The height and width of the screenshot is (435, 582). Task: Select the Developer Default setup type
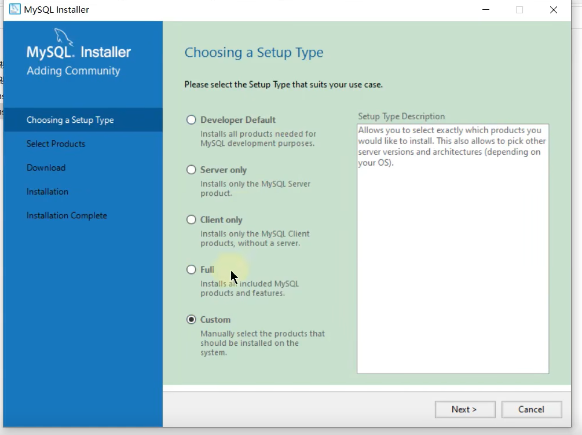point(191,120)
